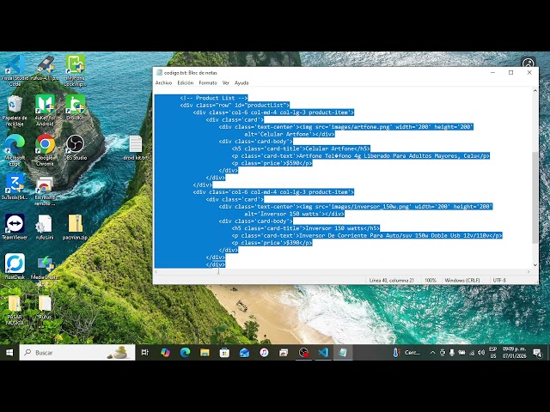Click the Windows Start button
Viewport: 550px width, 412px height.
coord(9,353)
